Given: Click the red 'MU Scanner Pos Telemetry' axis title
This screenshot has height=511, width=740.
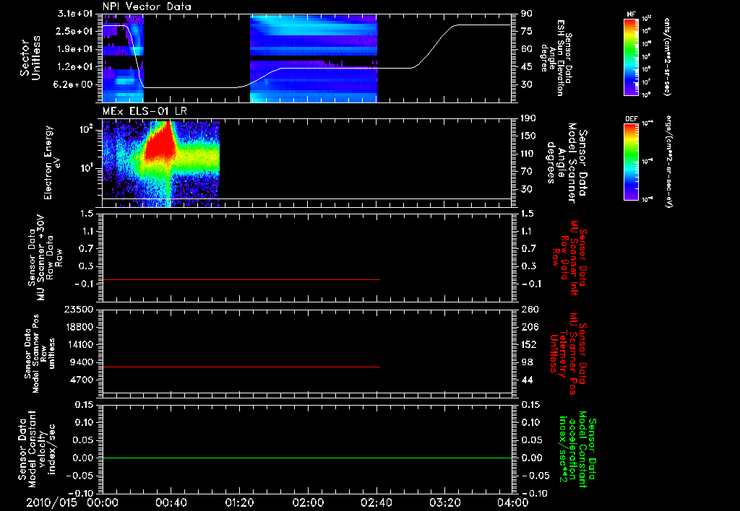Looking at the screenshot, I should (x=568, y=354).
